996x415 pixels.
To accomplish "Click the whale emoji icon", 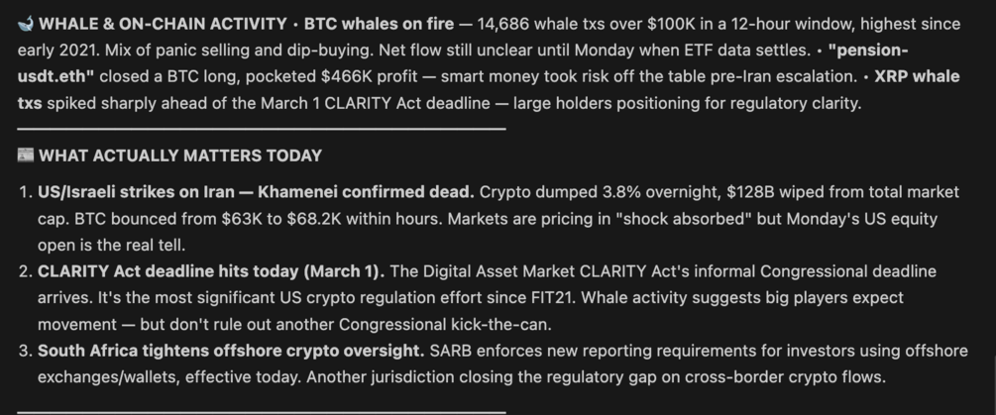I will pyautogui.click(x=26, y=23).
